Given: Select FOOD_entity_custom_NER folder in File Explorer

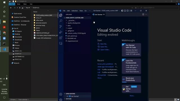Looking at the screenshot, I should point(44,15).
